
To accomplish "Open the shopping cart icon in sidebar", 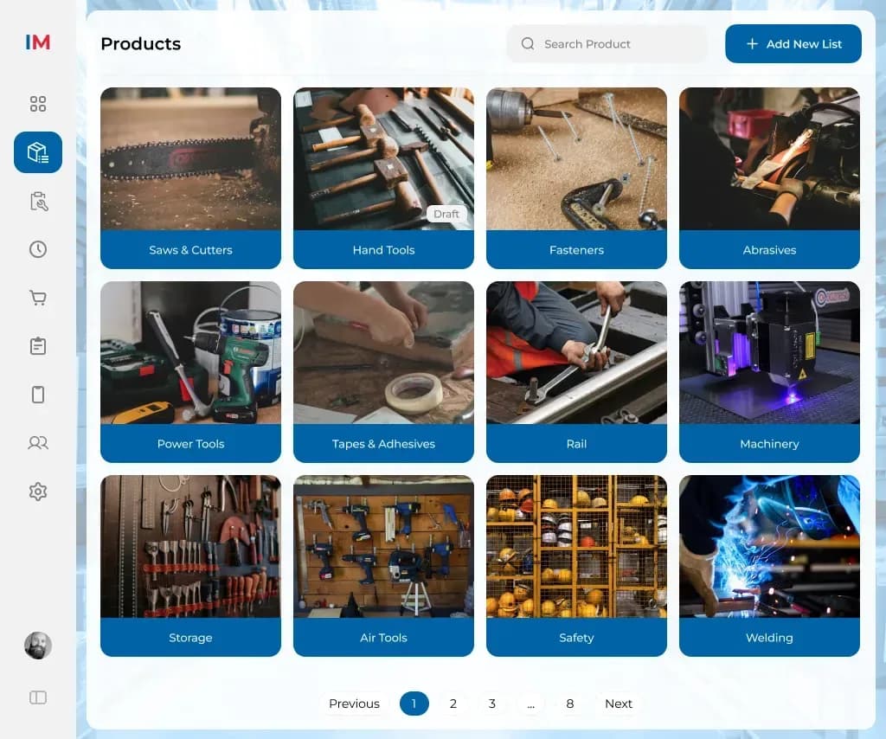I will [38, 298].
